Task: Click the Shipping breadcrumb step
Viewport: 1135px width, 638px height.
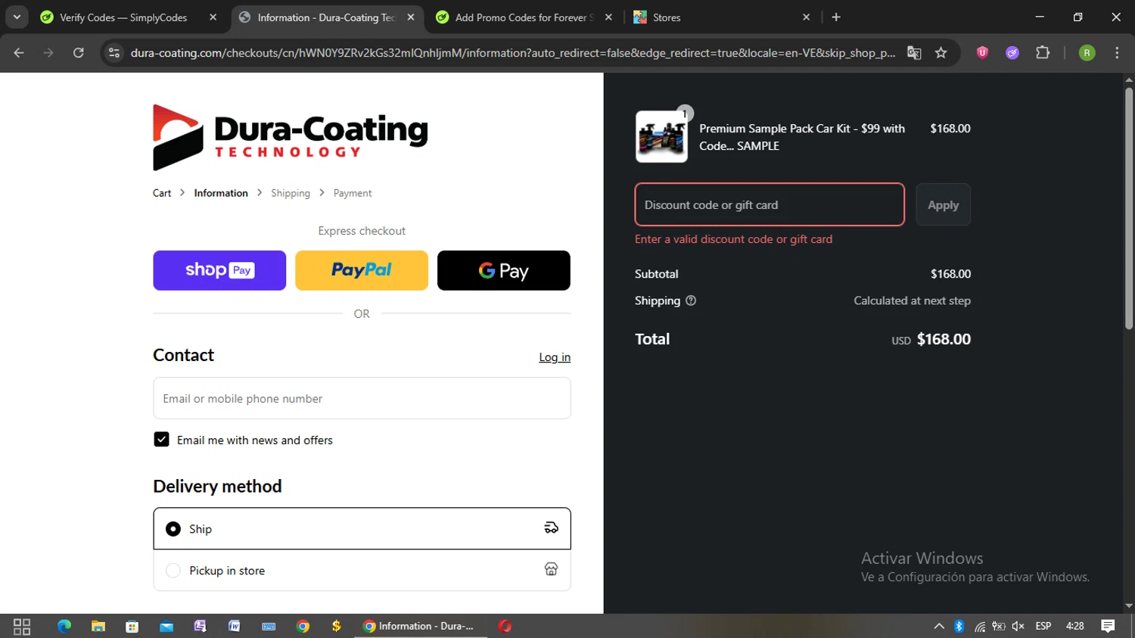Action: [291, 193]
